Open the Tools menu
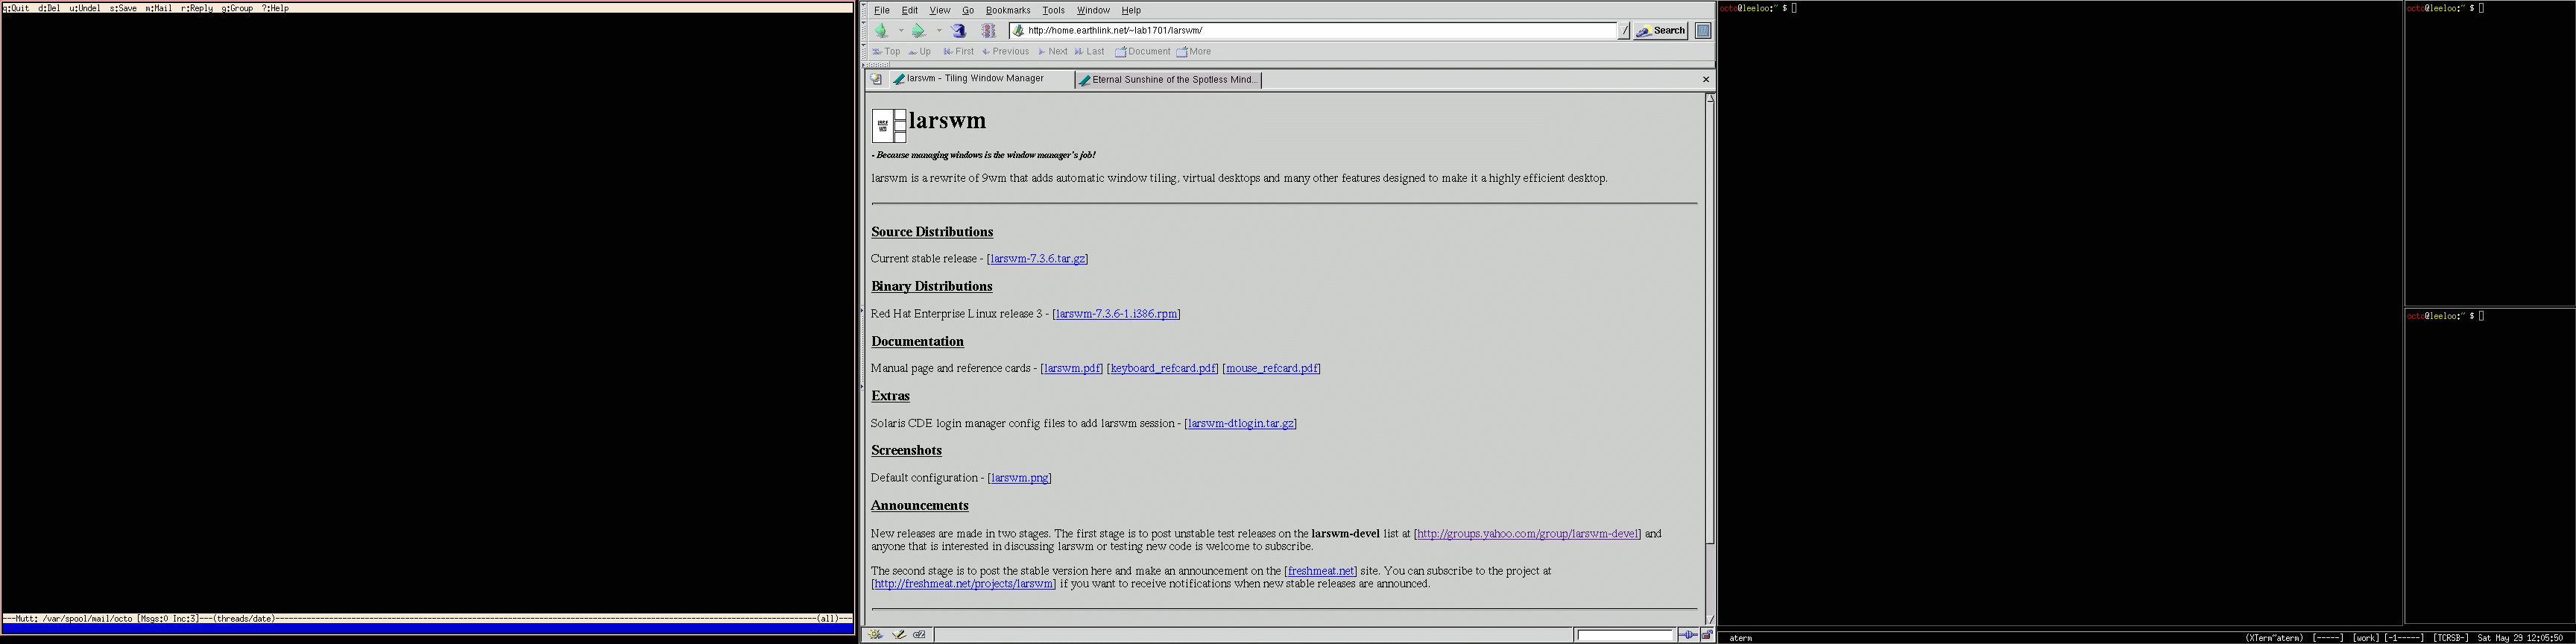Screen dimensions: 2576x644 [x=1054, y=10]
